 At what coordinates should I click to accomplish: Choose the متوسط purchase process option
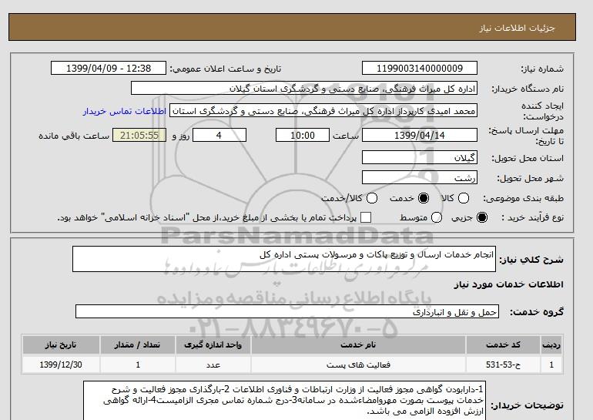(437, 217)
